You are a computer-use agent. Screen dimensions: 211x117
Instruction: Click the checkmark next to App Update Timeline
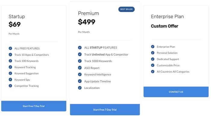(80, 81)
